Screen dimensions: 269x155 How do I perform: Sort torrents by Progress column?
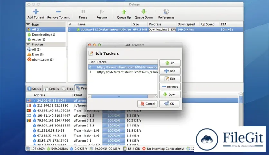click(x=162, y=24)
